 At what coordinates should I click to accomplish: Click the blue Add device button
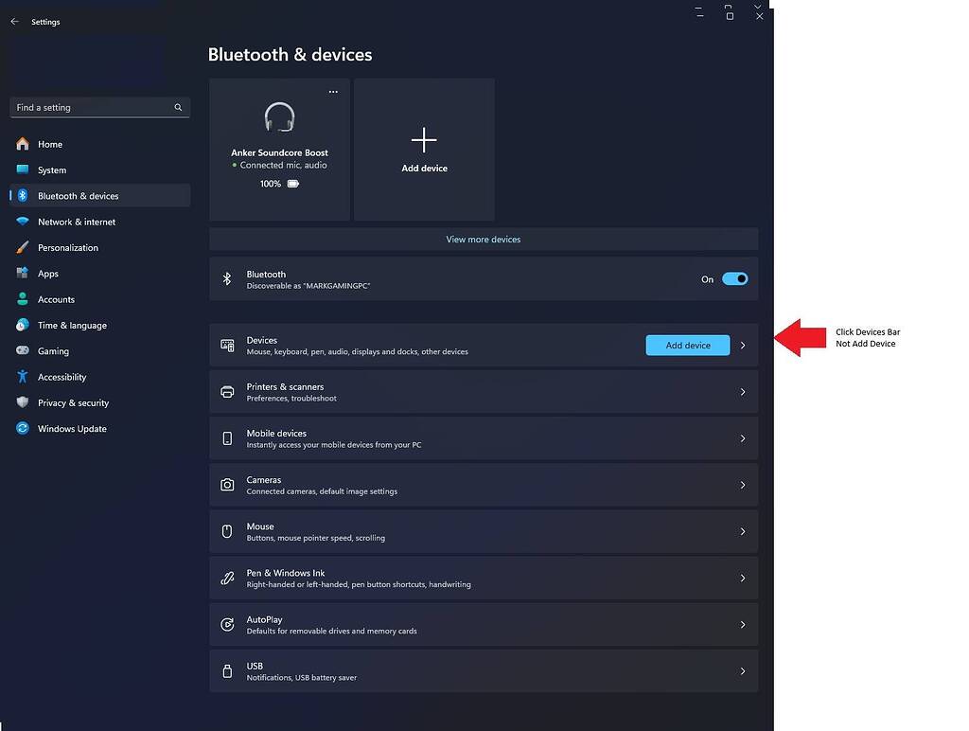[688, 345]
